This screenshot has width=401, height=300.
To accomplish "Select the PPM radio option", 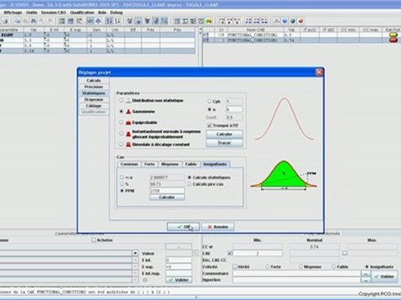I will pos(122,191).
